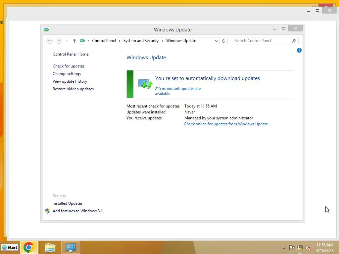Click Check online for updates from Windows Update
The image size is (339, 254).
pyautogui.click(x=226, y=124)
